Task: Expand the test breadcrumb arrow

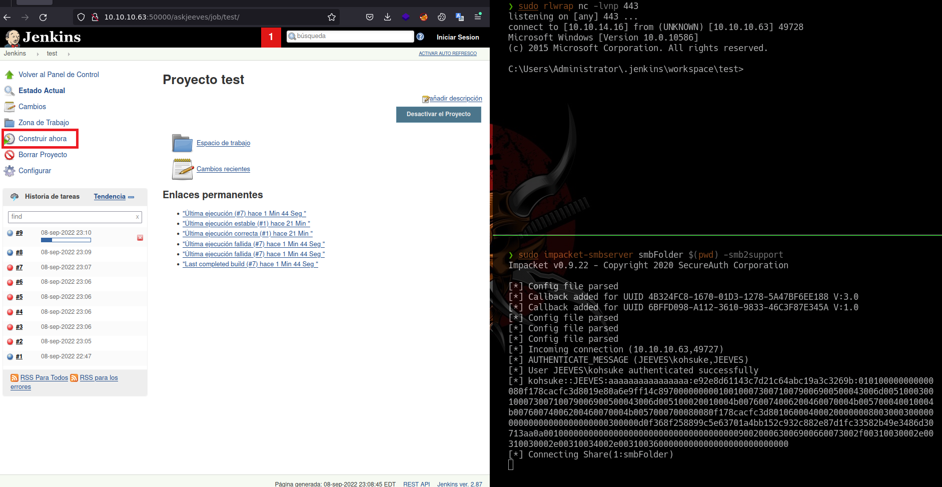Action: click(x=69, y=54)
